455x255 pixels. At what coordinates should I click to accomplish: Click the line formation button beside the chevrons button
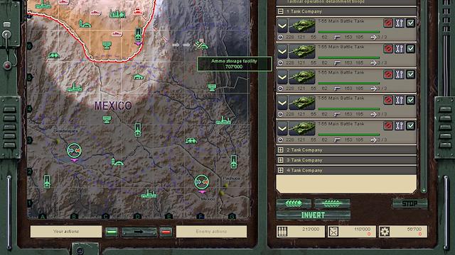[x=332, y=203]
